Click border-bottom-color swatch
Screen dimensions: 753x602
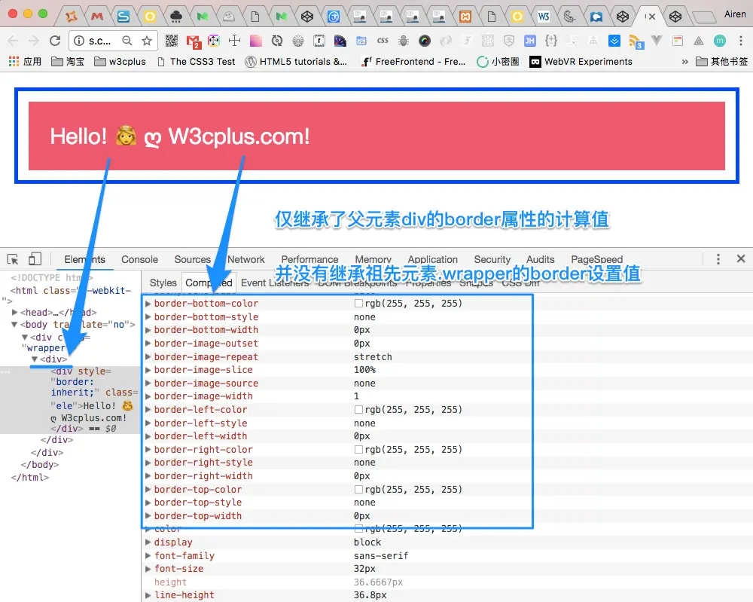click(x=358, y=304)
